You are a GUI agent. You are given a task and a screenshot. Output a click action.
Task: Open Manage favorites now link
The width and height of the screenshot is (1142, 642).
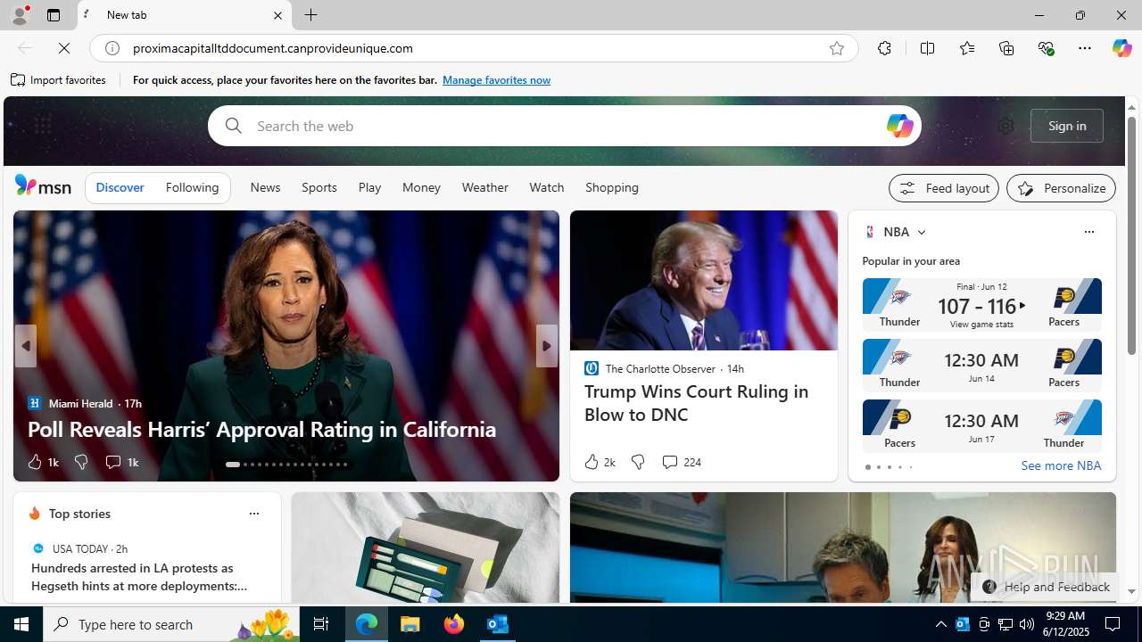click(x=496, y=80)
